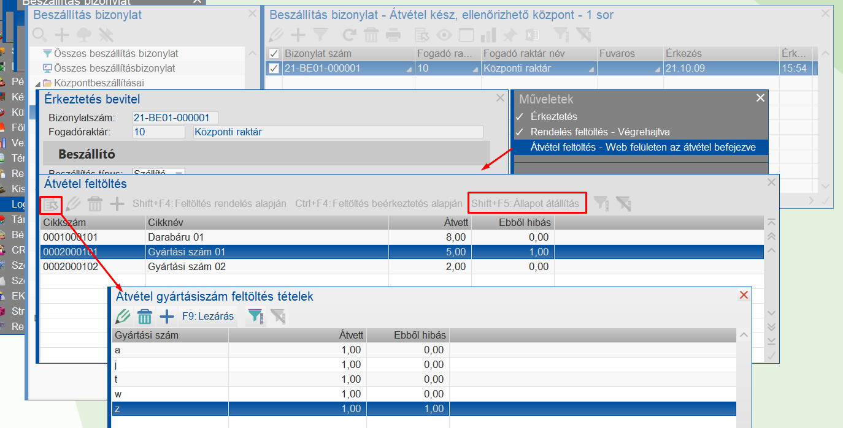
Task: Clear the filter in Átvétel gyártásiszám tételek toolbar
Action: (278, 317)
